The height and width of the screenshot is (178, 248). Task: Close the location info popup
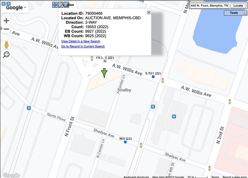149,12
